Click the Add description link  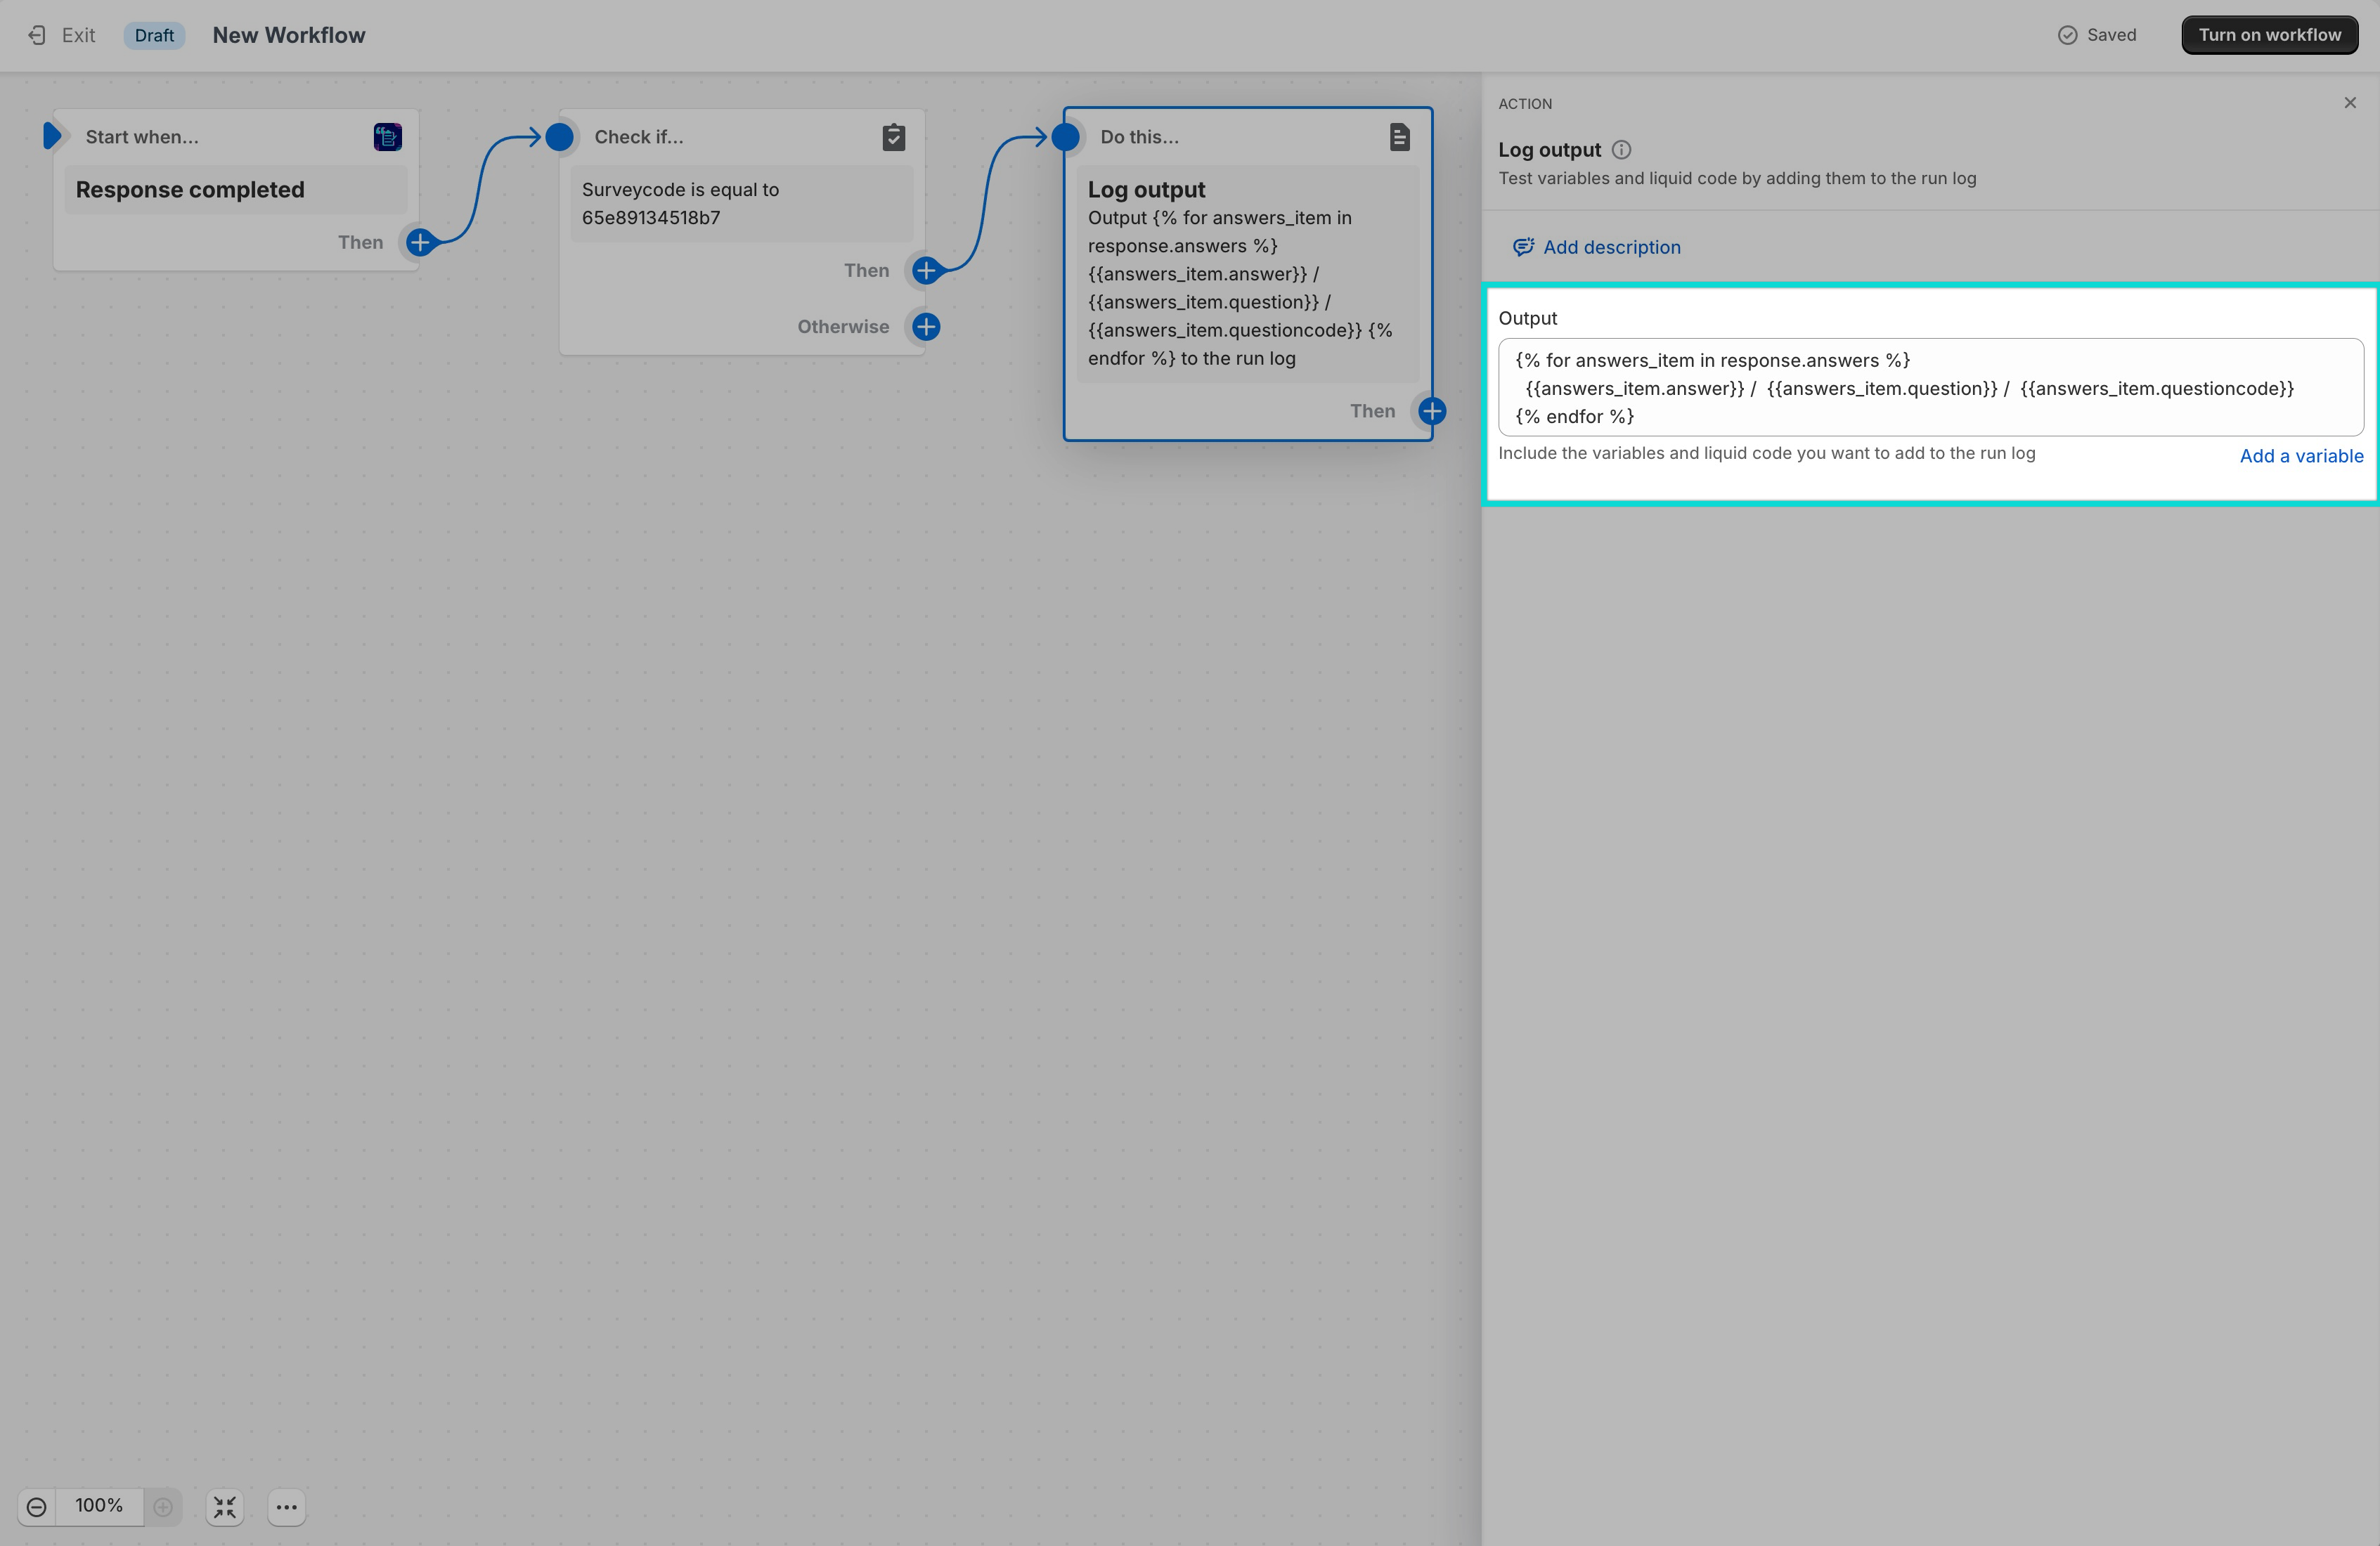(x=1612, y=247)
